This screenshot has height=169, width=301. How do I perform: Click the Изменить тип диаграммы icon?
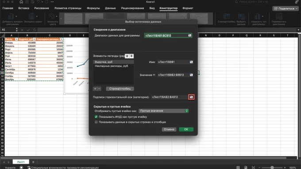[x=257, y=16]
